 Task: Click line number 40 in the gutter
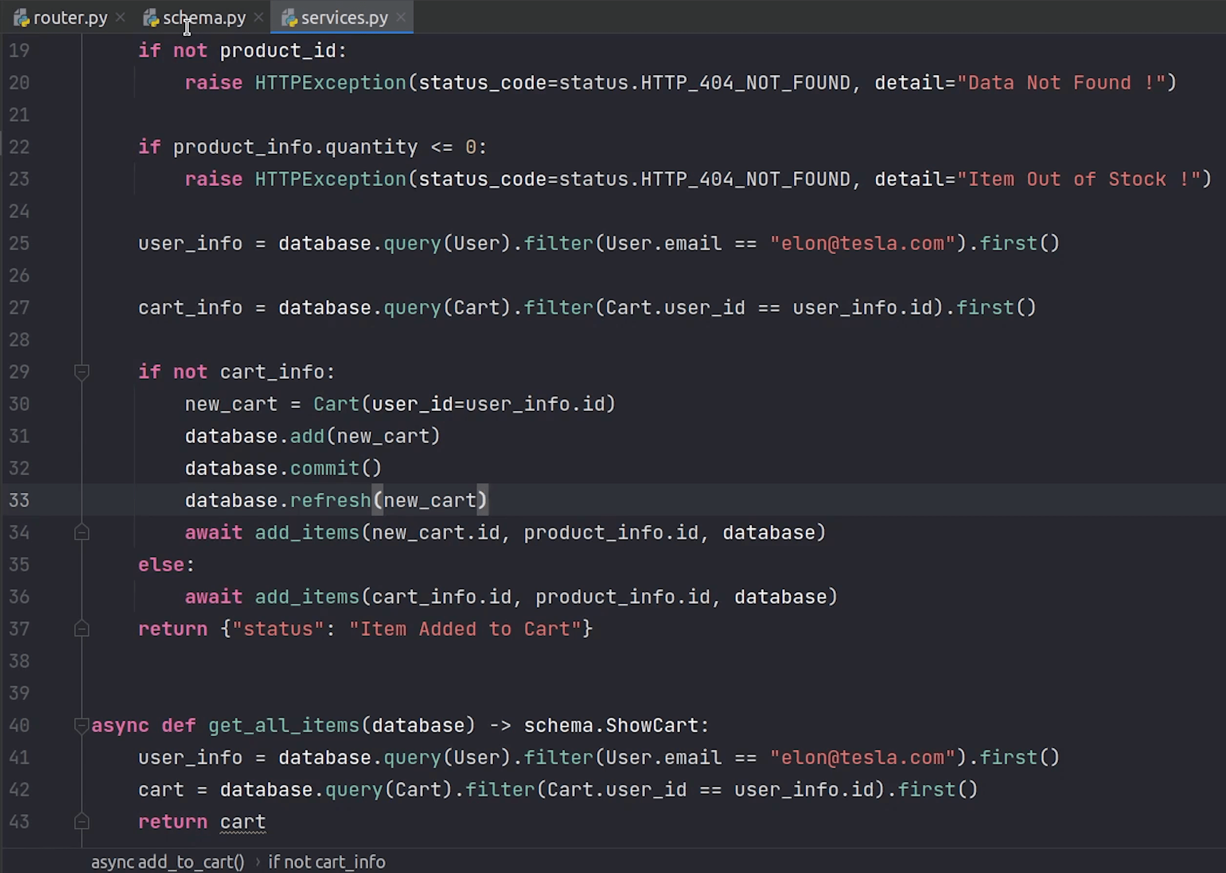19,725
